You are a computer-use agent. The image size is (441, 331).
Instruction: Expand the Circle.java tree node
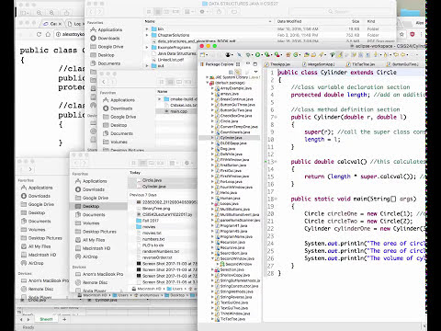click(212, 121)
